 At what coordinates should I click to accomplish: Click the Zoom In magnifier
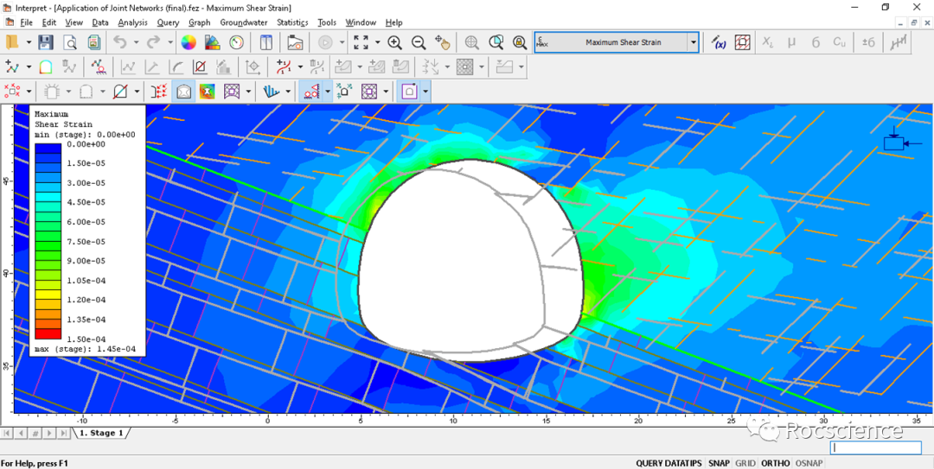click(394, 42)
